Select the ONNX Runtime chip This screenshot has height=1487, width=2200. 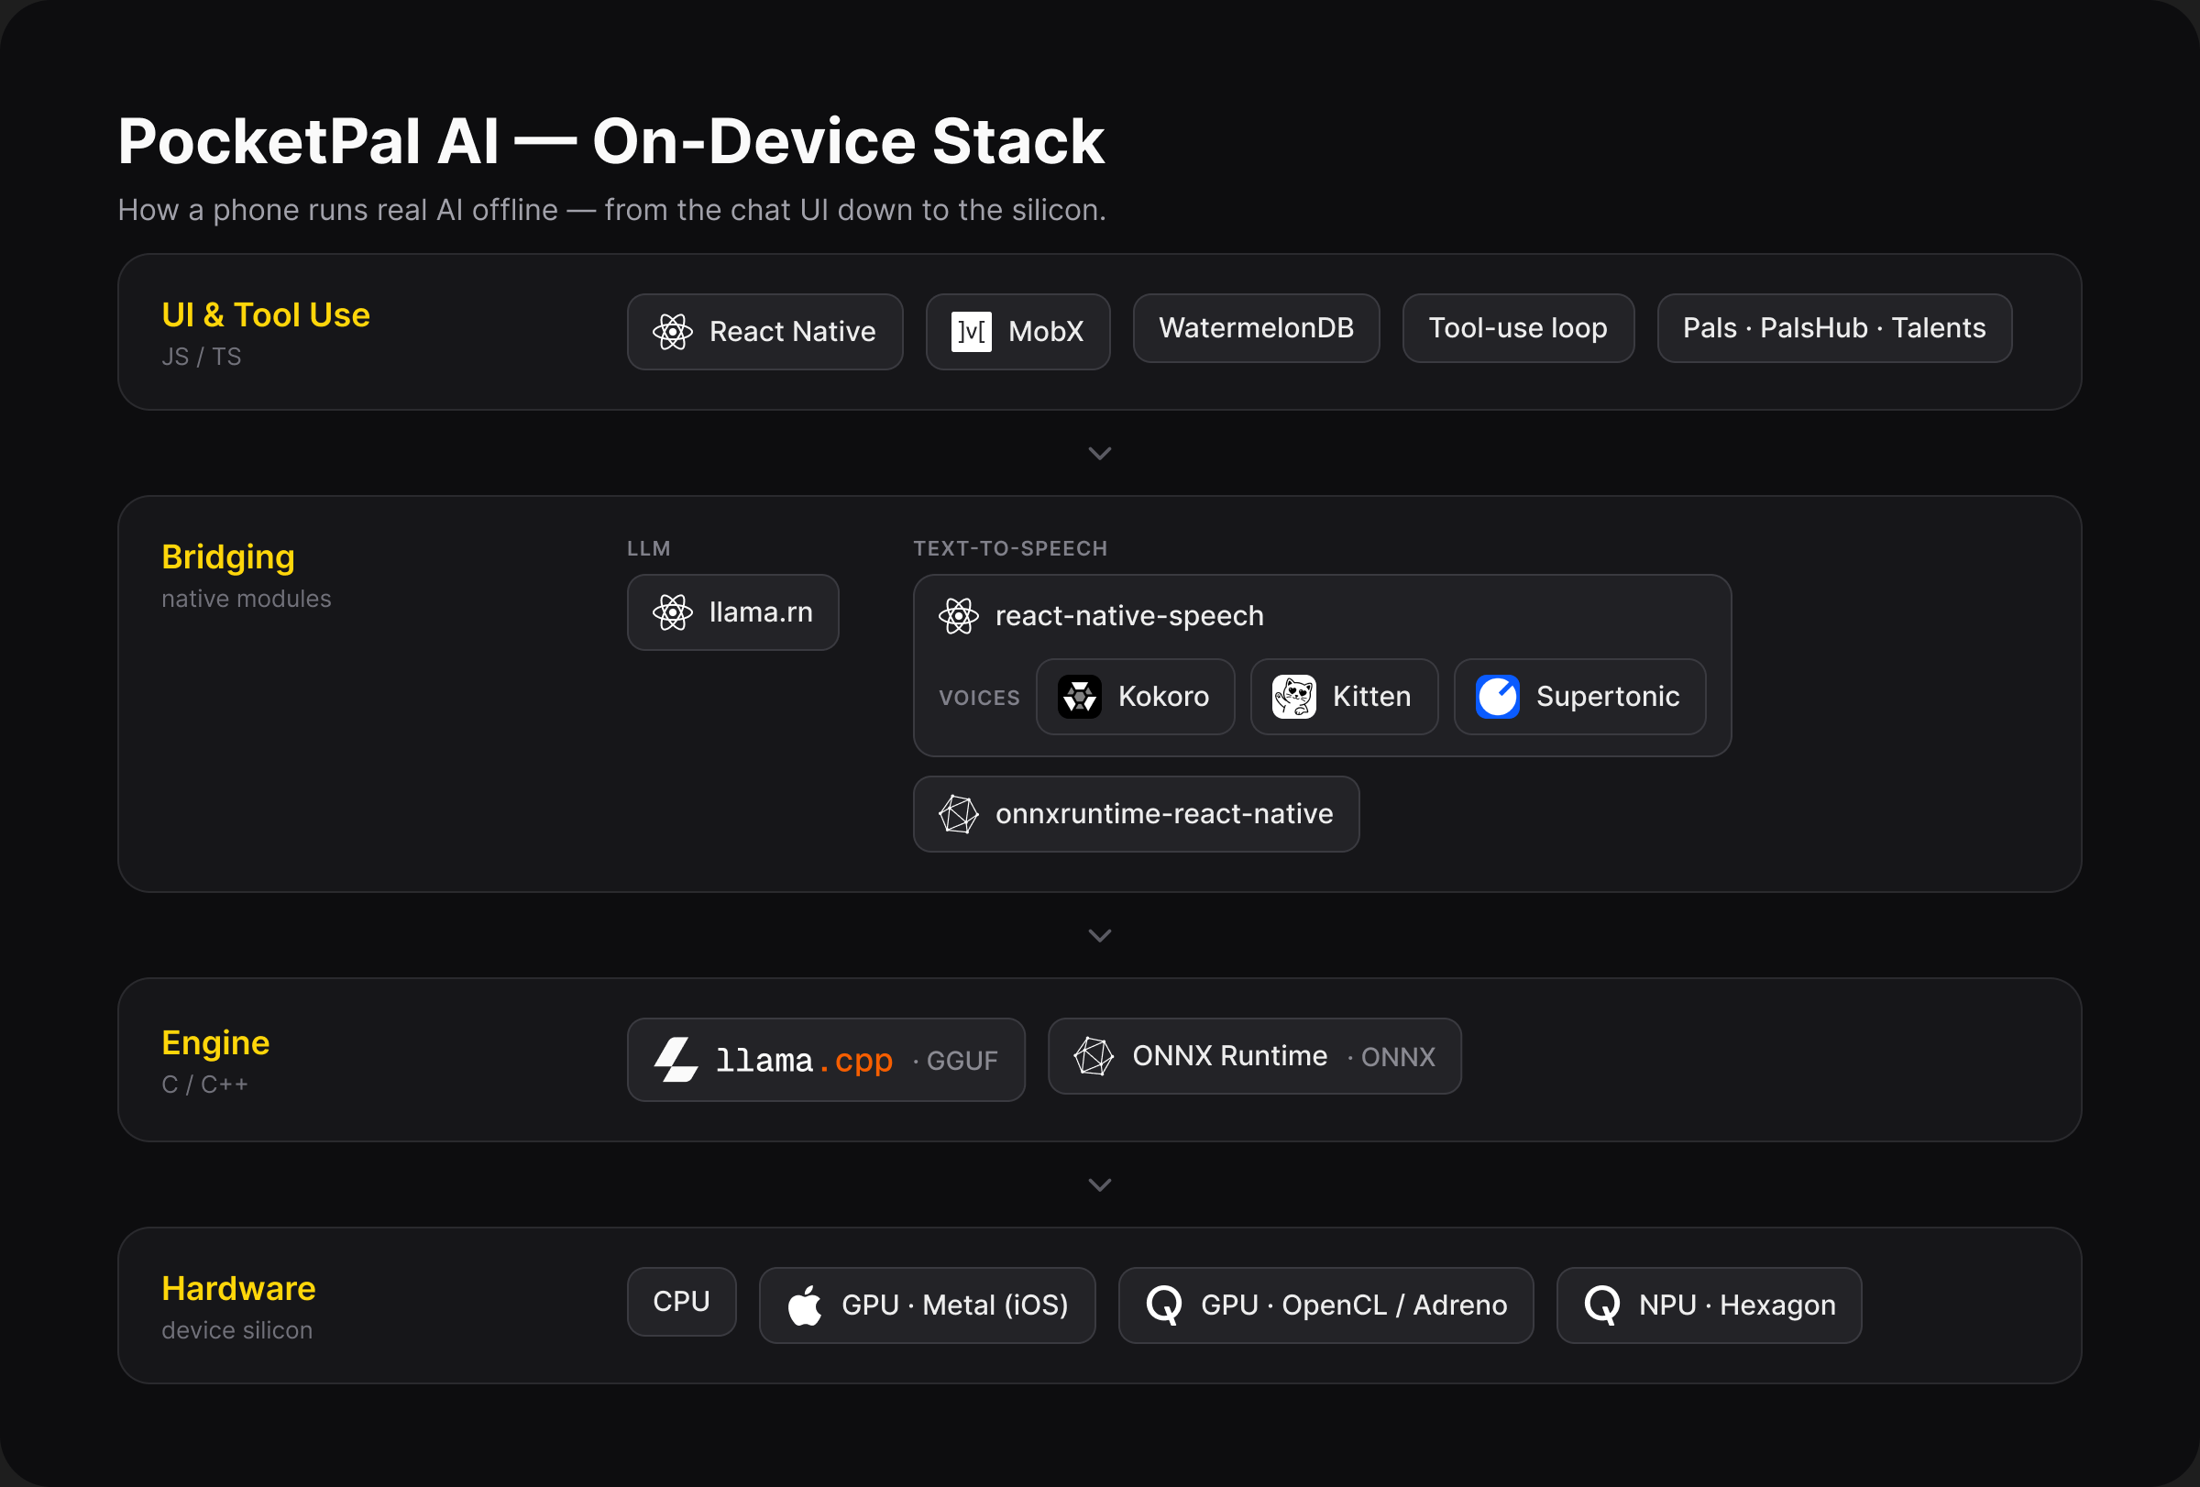1254,1056
